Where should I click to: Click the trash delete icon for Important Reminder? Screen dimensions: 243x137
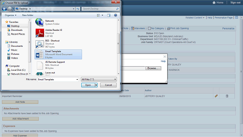pos(227,96)
